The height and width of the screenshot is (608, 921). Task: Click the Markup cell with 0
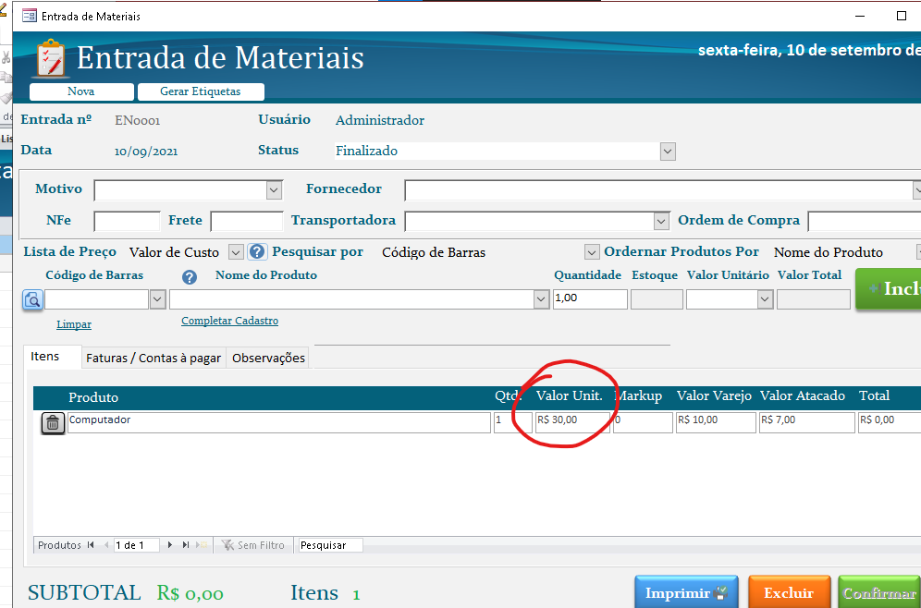point(643,422)
